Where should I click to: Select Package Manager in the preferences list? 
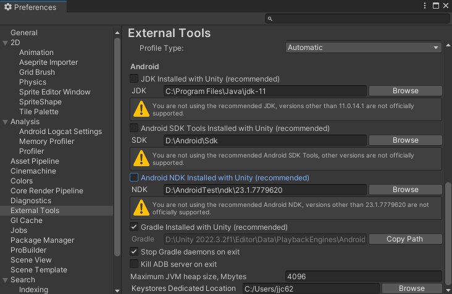click(x=43, y=240)
